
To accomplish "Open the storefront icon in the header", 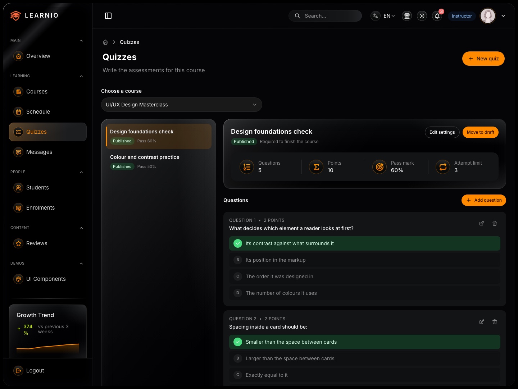I will coord(407,16).
